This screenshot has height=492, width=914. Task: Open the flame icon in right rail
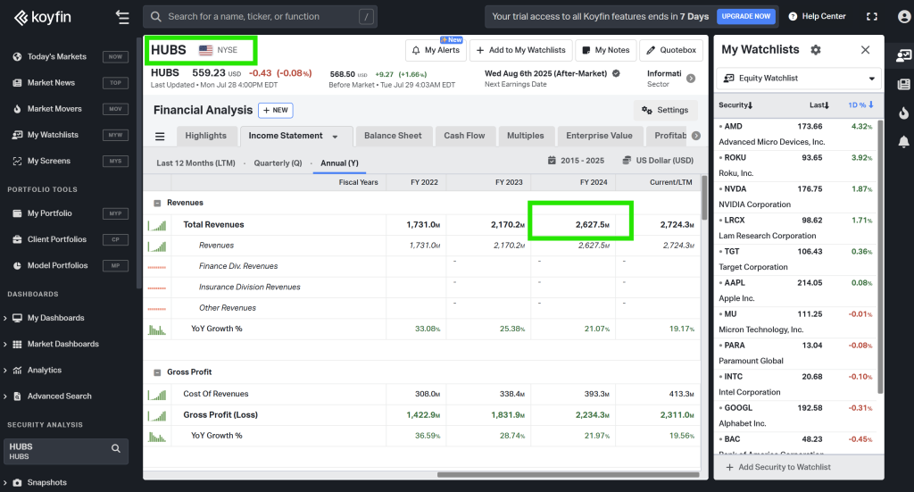(x=903, y=113)
